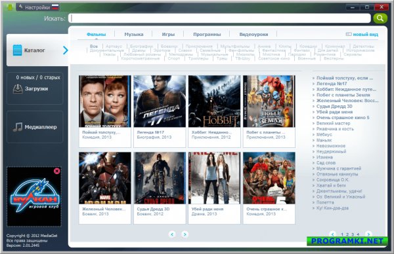Show previous movies with left carousel arrow
This screenshot has height=254, width=394.
pyautogui.click(x=172, y=234)
